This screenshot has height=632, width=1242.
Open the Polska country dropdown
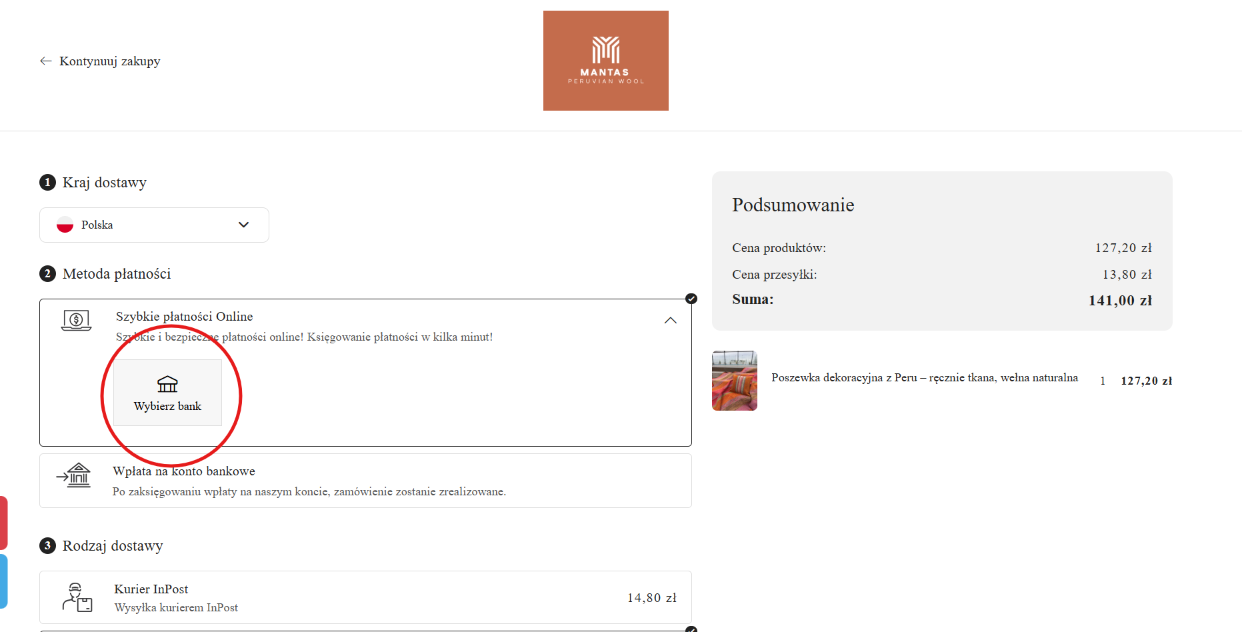154,225
